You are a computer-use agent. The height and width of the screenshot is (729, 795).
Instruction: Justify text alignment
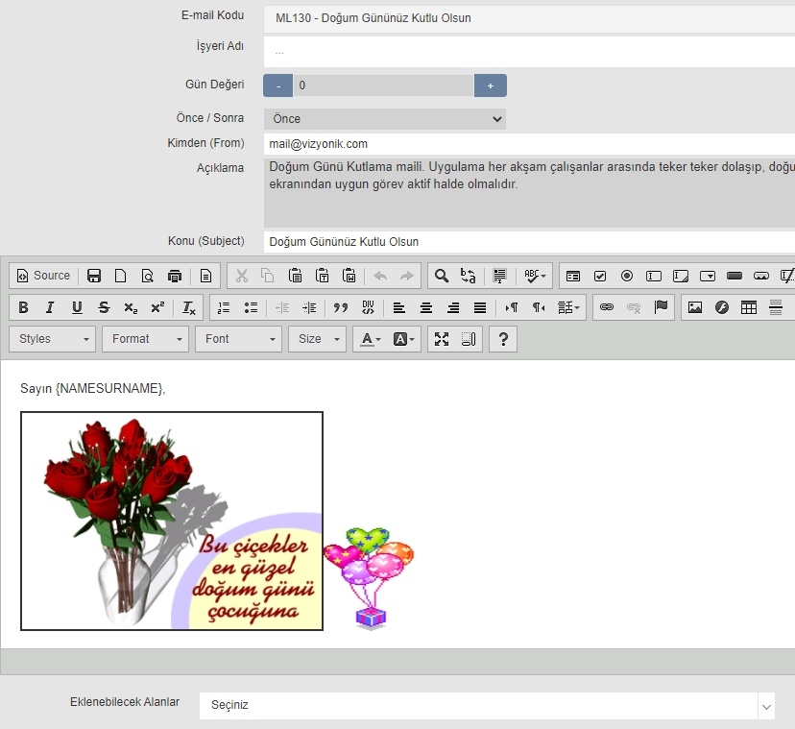click(x=480, y=307)
